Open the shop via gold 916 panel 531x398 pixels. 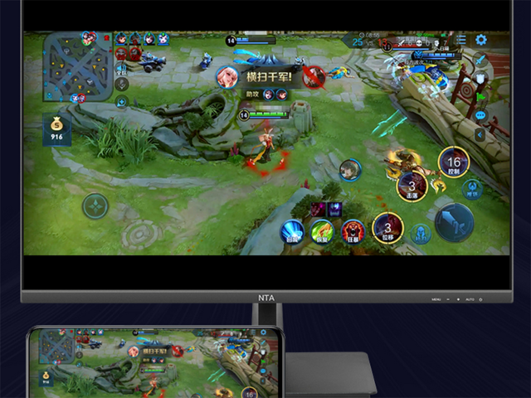point(56,130)
